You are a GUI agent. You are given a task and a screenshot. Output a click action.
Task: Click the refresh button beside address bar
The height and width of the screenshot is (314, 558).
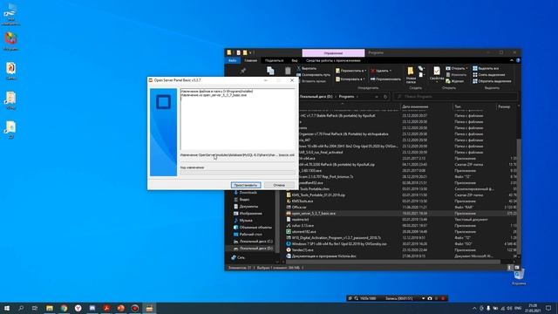click(x=385, y=97)
